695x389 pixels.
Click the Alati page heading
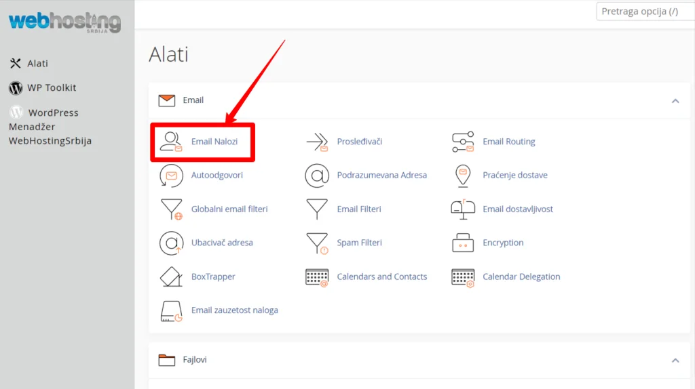[x=169, y=55]
